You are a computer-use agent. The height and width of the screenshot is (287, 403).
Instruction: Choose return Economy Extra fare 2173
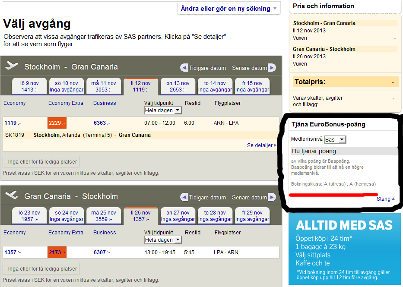click(x=56, y=252)
